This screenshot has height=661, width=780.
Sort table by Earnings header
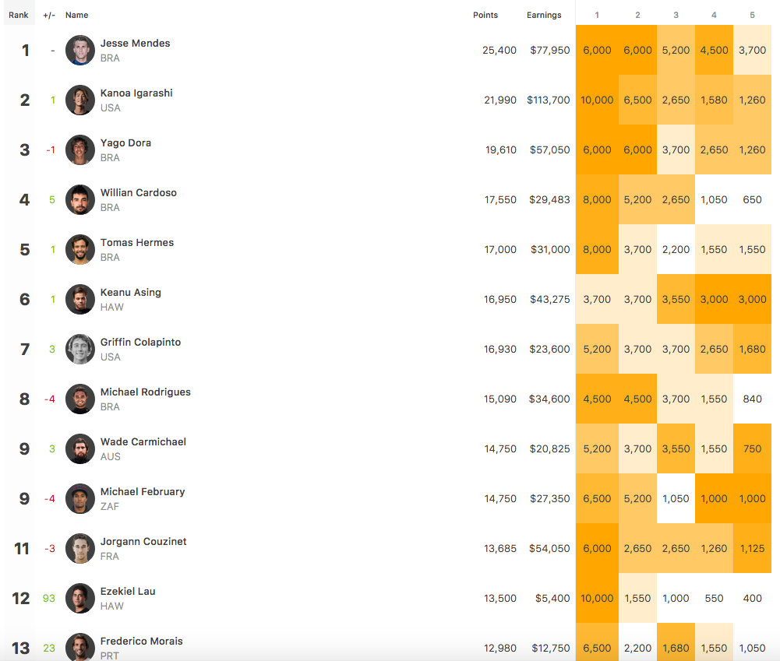pos(544,15)
